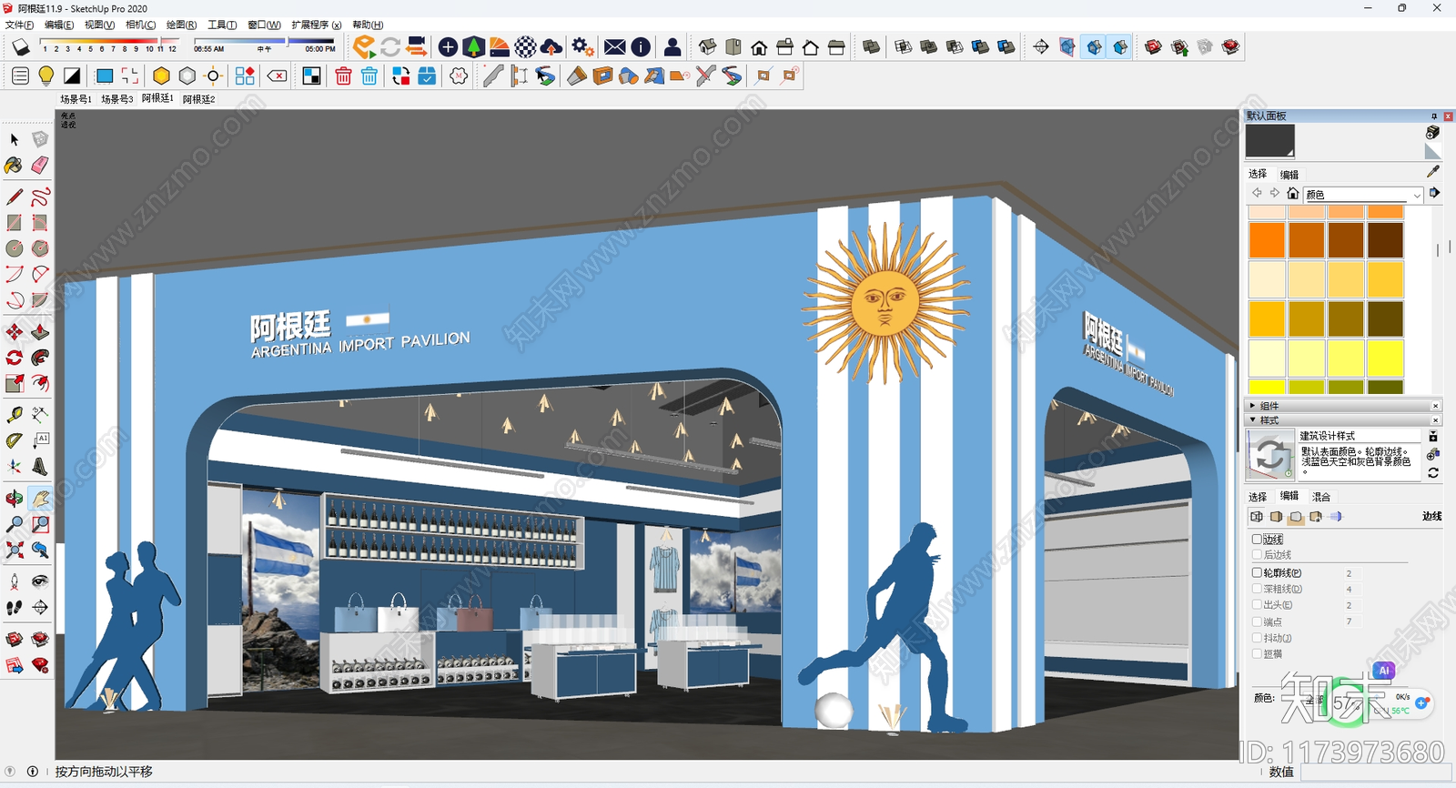Open the 扩展程序 Extensions menu

pyautogui.click(x=317, y=25)
